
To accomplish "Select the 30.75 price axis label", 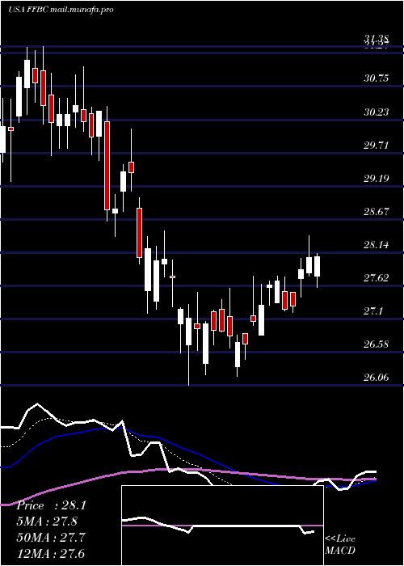I will click(377, 78).
